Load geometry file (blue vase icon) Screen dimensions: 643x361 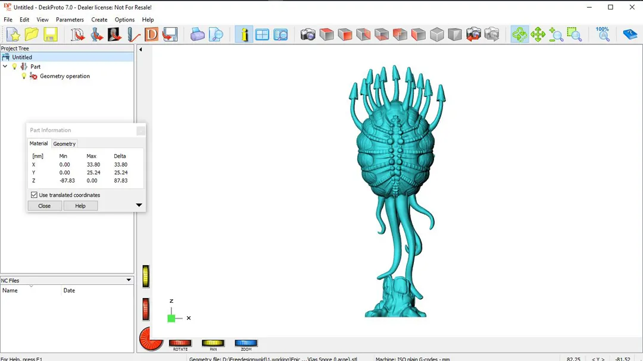[96, 34]
